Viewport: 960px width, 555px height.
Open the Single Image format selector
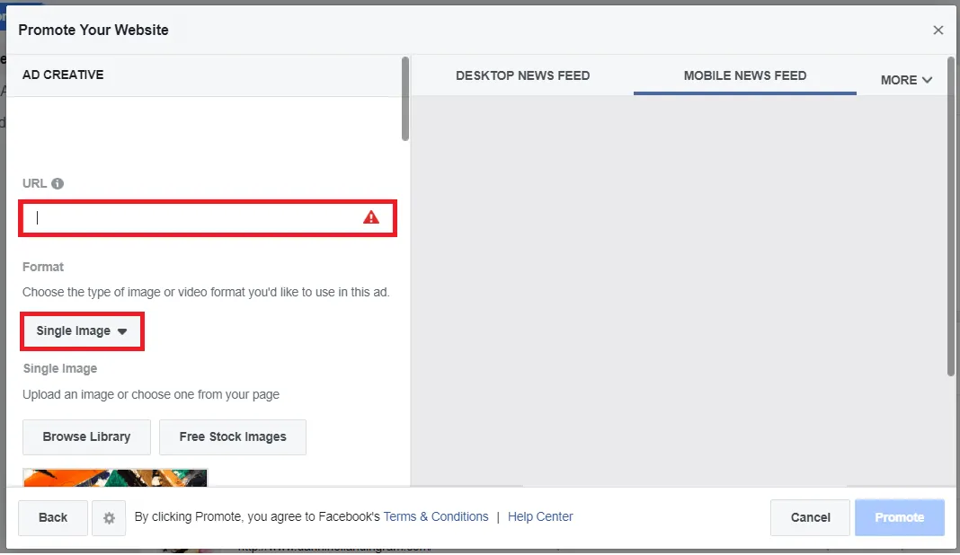pyautogui.click(x=82, y=330)
